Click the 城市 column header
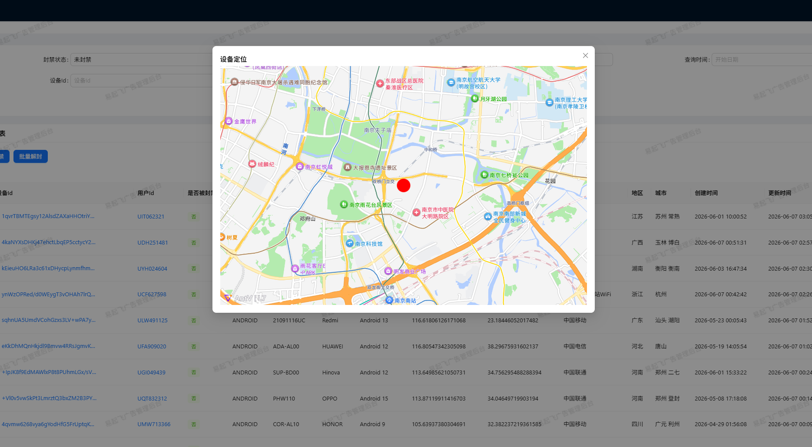Image resolution: width=812 pixels, height=447 pixels. click(x=661, y=193)
